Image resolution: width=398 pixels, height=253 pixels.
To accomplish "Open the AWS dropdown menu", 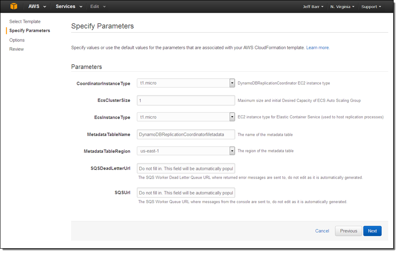I will pos(37,7).
